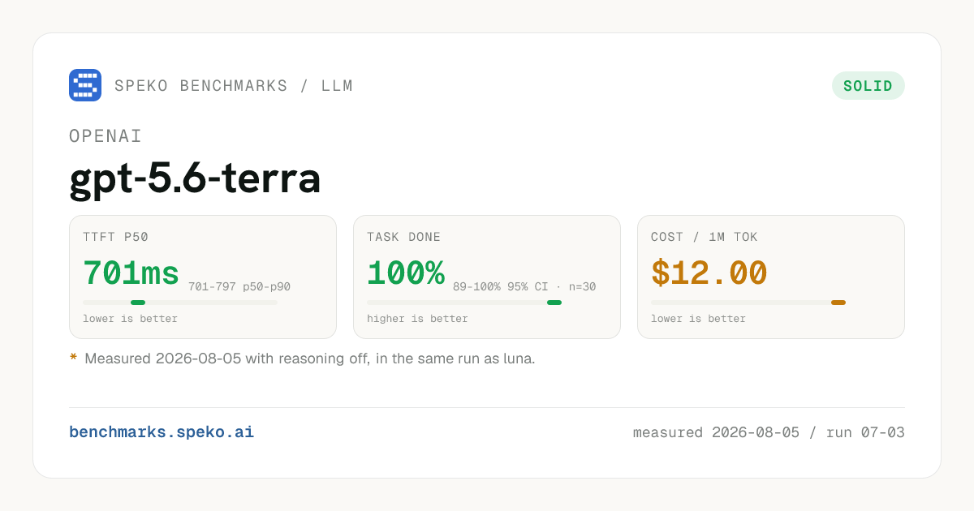
Task: Click the green task done bar marker
Action: point(554,303)
